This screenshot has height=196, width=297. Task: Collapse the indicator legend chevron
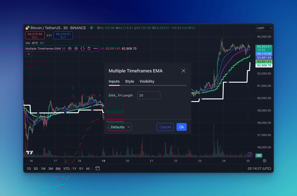point(29,54)
